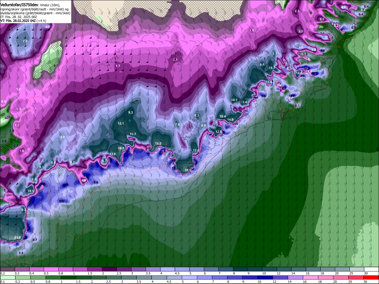Select the 1.8 value on the map
The width and height of the screenshot is (379, 284).
click(x=252, y=31)
